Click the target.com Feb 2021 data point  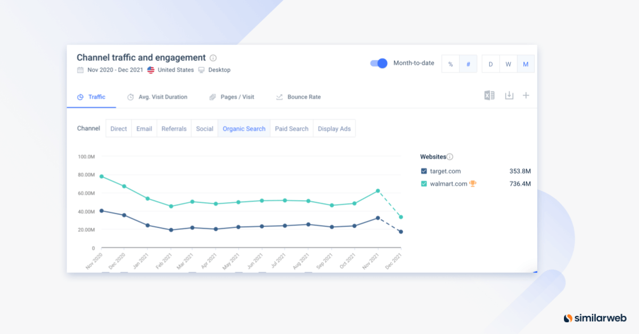171,230
